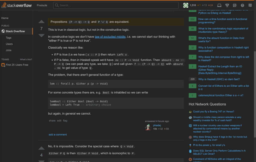Upvote the second answer about Void
Viewport: 256px width, 162px height.
tap(41, 148)
